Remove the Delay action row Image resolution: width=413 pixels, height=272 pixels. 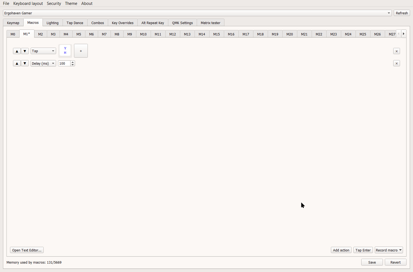[x=396, y=63]
